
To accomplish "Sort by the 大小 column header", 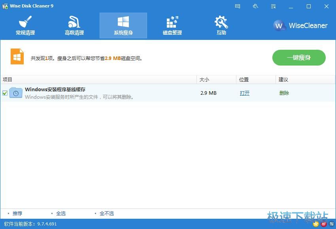I will [217, 80].
